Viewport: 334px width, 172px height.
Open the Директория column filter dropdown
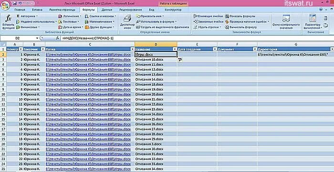click(x=332, y=50)
